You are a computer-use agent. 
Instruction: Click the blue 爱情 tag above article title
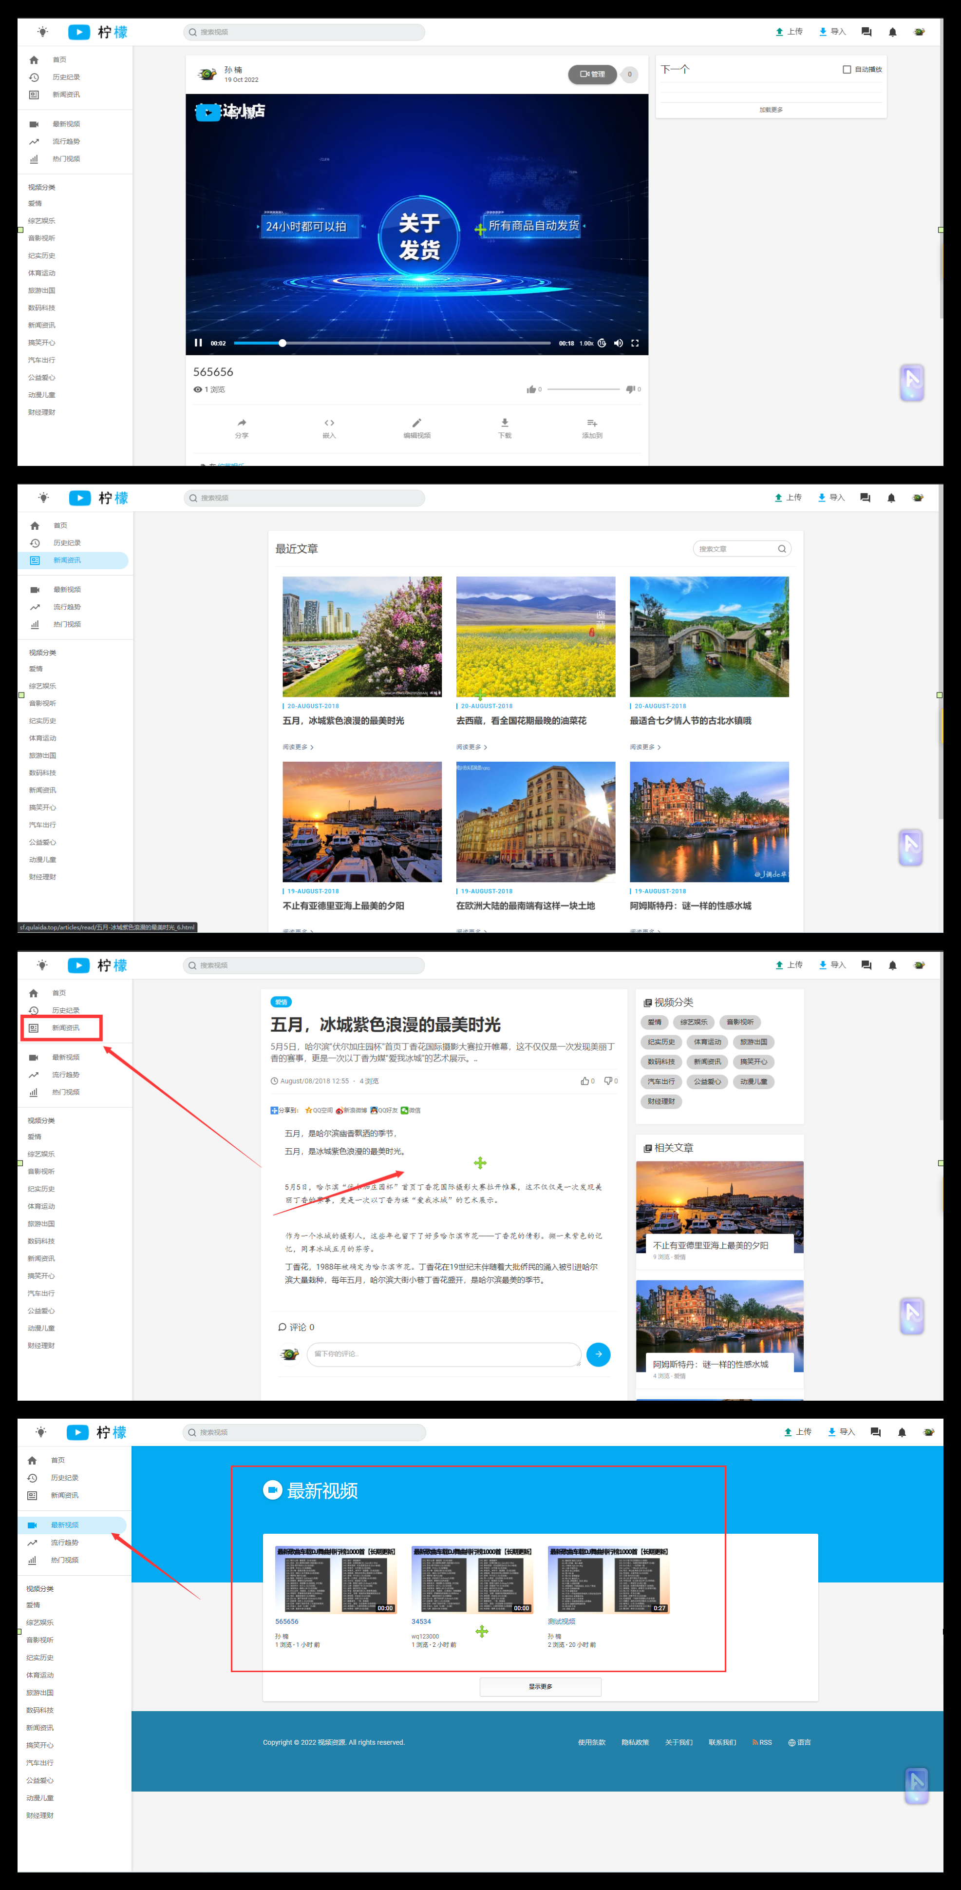[281, 1002]
